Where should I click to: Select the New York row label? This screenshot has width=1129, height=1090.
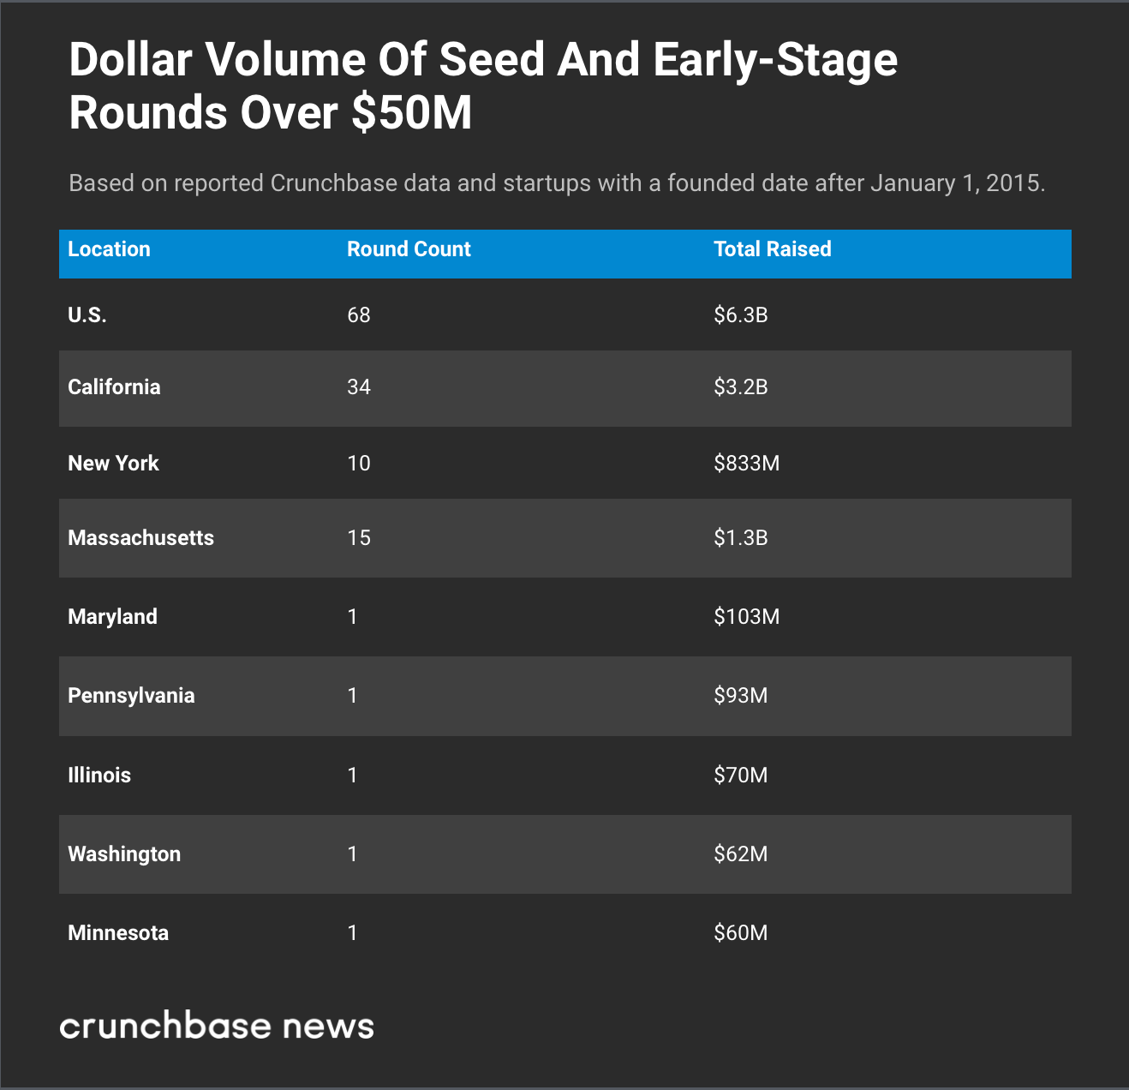pos(113,464)
